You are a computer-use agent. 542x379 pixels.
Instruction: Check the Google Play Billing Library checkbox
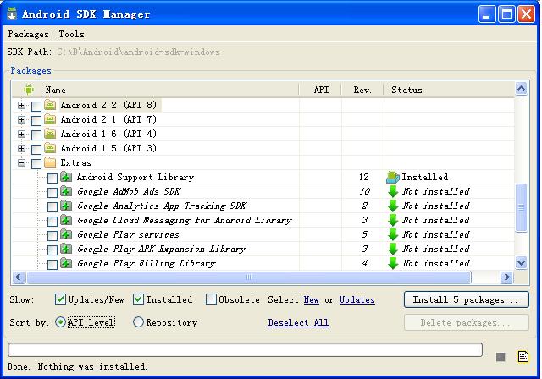[x=53, y=265]
